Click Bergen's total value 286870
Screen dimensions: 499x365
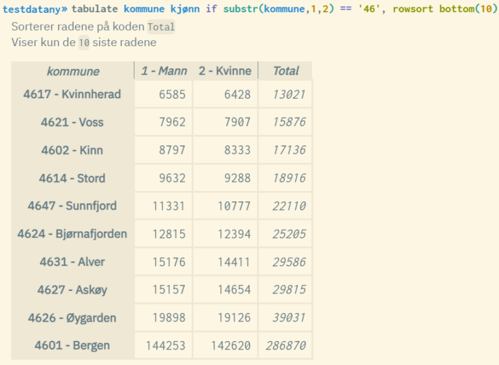click(285, 346)
